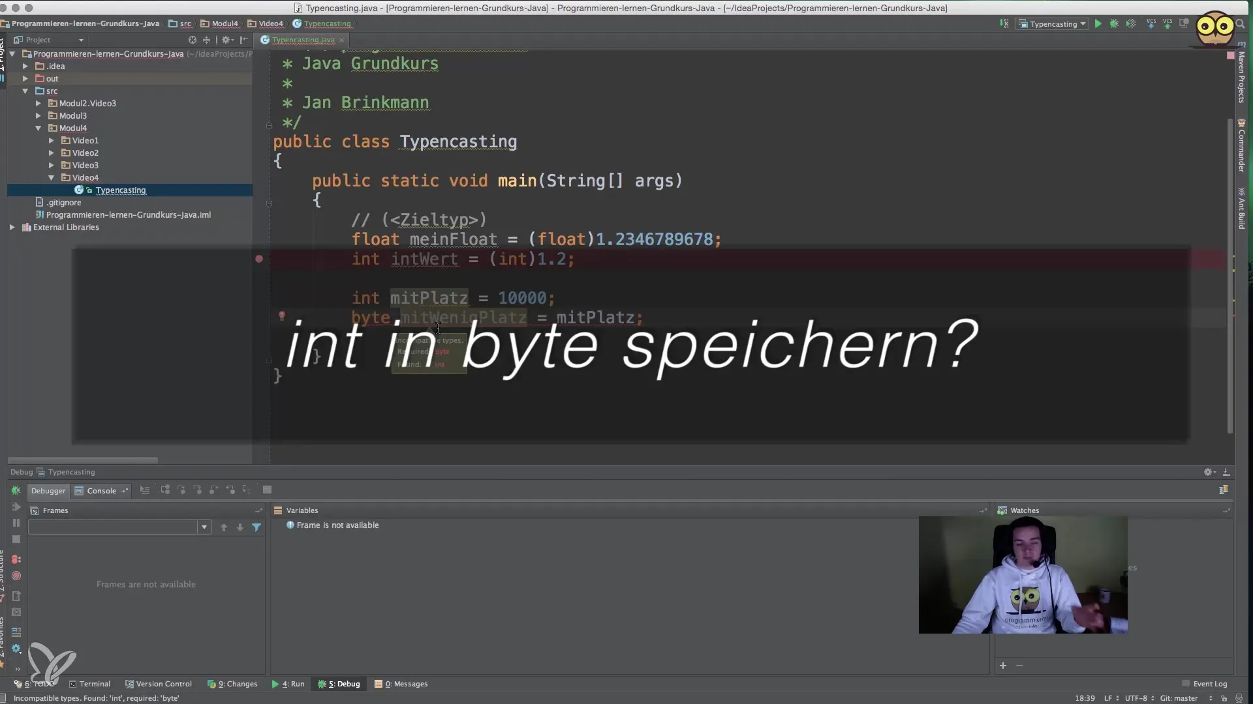Click Resume Program icon in debug sidebar
Screen dimensions: 1253x704
tap(16, 506)
